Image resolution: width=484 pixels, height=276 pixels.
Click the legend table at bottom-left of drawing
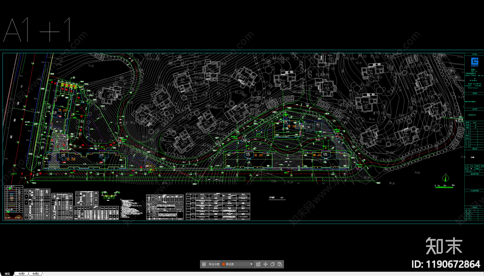[14, 203]
